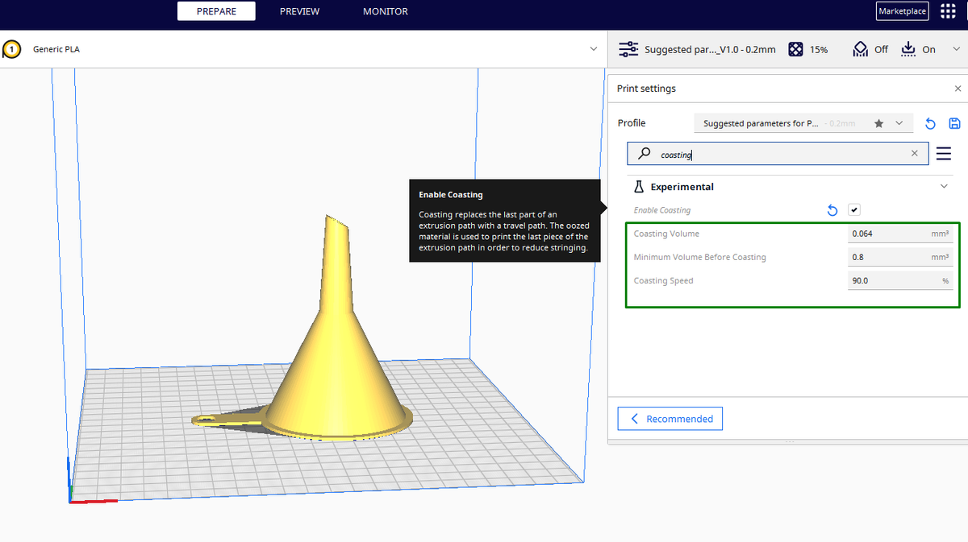Click the Recommended button

[670, 418]
